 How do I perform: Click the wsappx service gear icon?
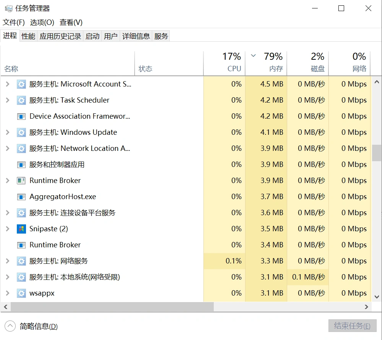tap(21, 293)
